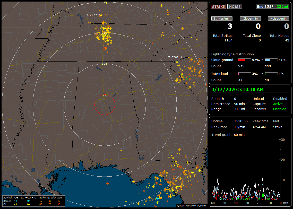Click the Recent +IC cyan plus symbol
The width and height of the screenshot is (293, 209).
point(35,201)
